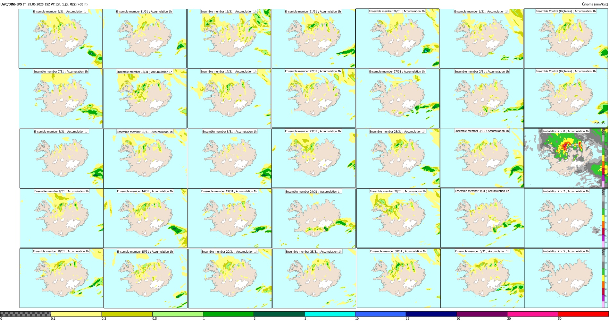Click the 'Úrkoma (mm/klst)' unit label
This screenshot has width=609, height=321.
pyautogui.click(x=595, y=4)
